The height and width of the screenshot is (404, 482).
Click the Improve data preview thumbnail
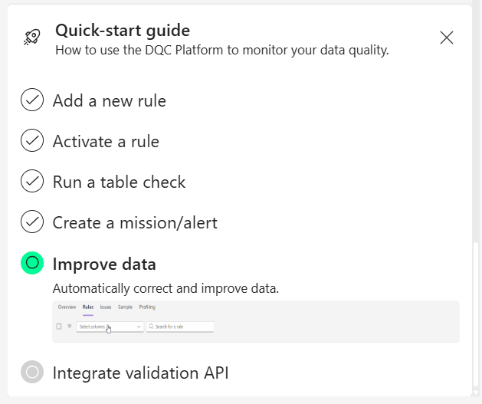(256, 321)
